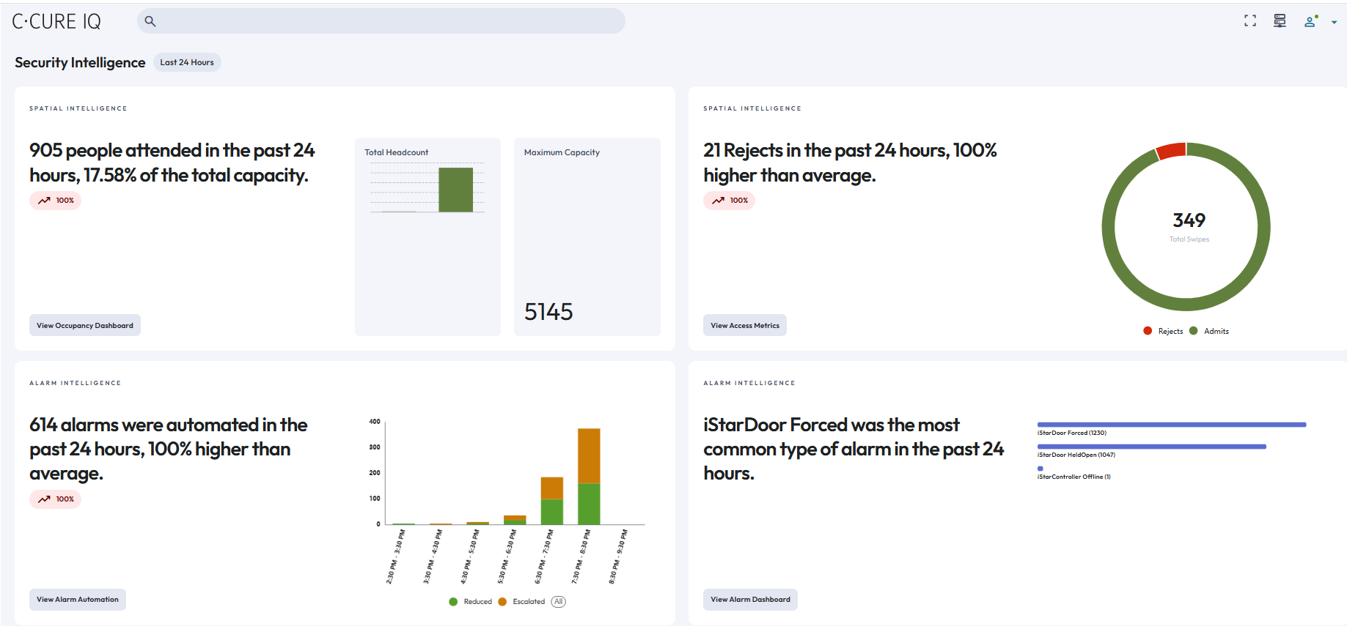Open the Last 24 Hours time range selector
The width and height of the screenshot is (1347, 626).
tap(187, 62)
